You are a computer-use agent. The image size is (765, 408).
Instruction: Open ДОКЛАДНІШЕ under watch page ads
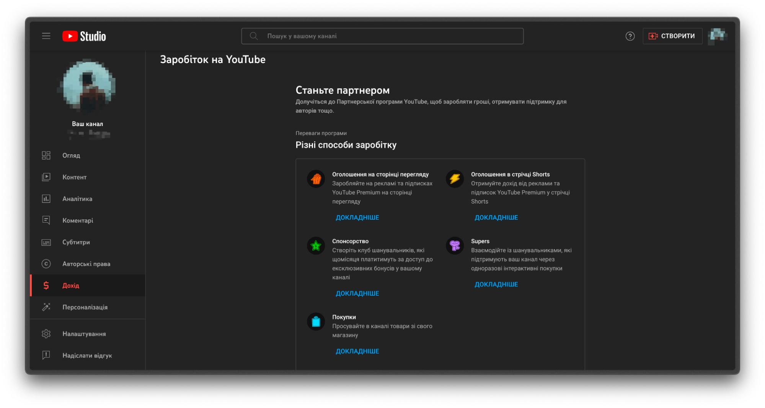click(357, 217)
